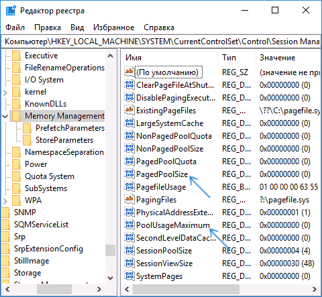Click the PagingFiles string icon
Image resolution: width=322 pixels, height=297 pixels.
[129, 200]
